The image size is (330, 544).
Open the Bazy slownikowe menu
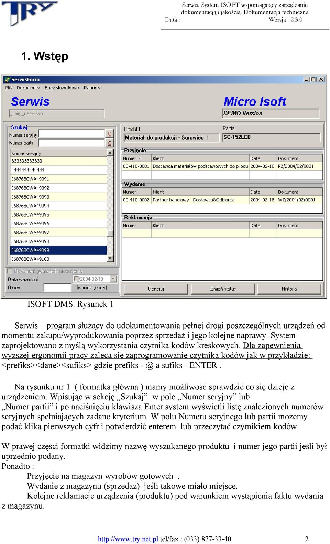[x=62, y=88]
